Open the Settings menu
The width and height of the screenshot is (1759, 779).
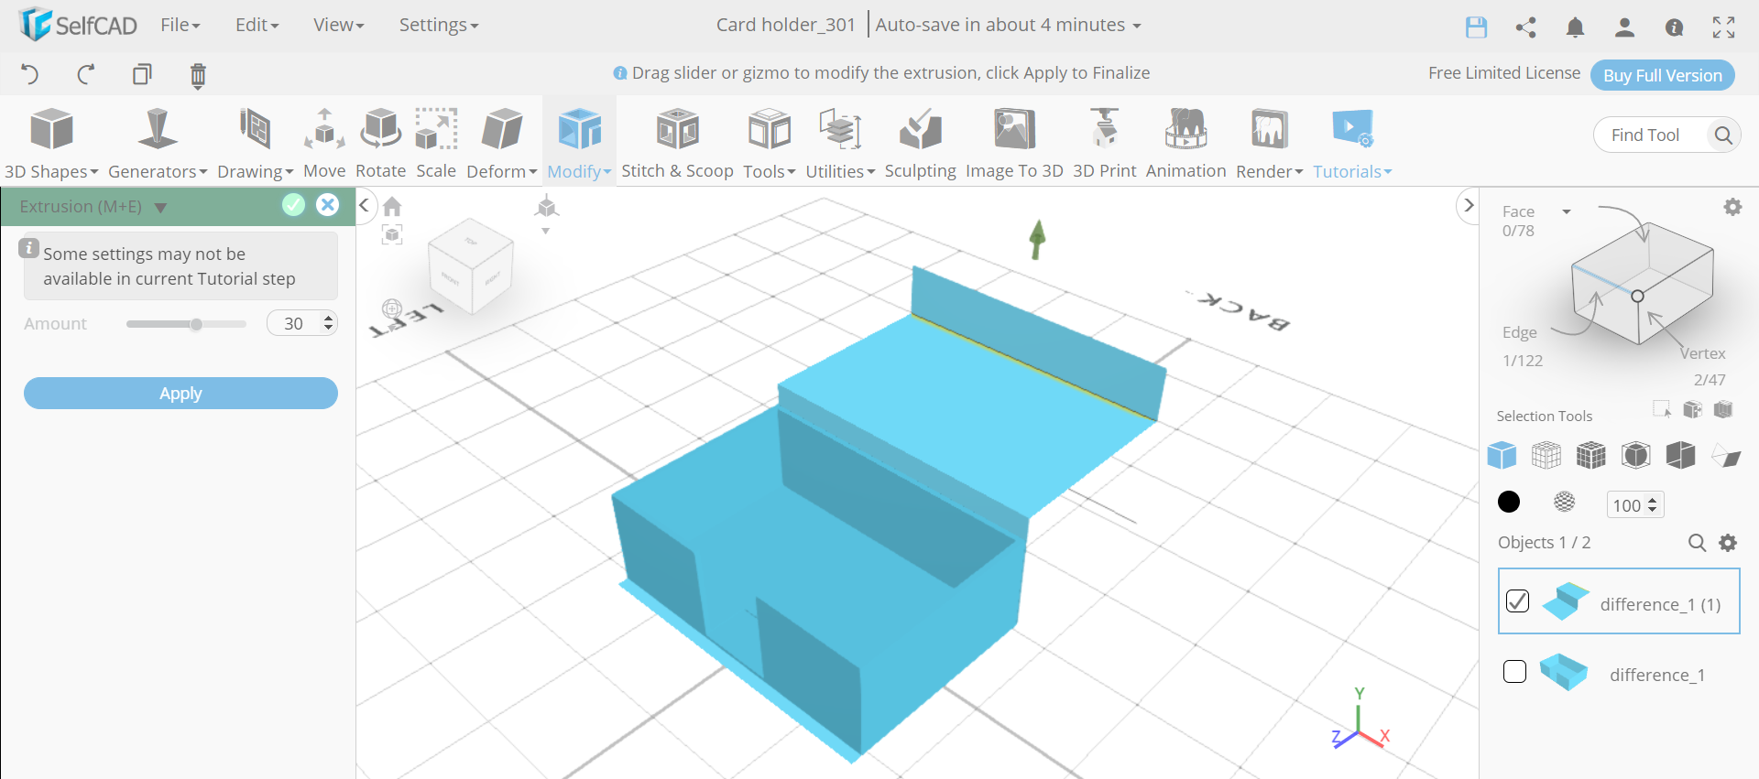(x=438, y=25)
